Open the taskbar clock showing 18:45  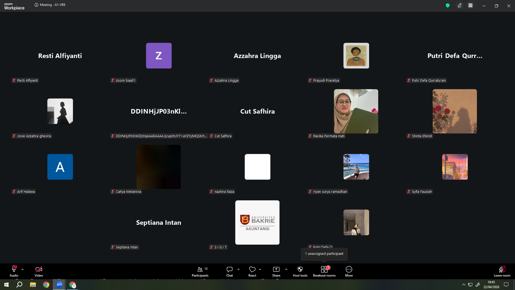(x=491, y=285)
